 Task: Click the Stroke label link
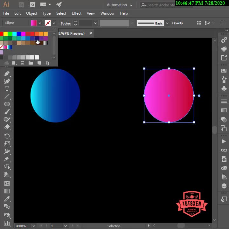[66, 23]
